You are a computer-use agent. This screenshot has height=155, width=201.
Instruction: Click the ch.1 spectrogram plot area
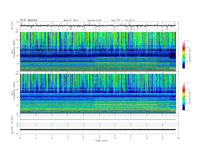coord(98,52)
